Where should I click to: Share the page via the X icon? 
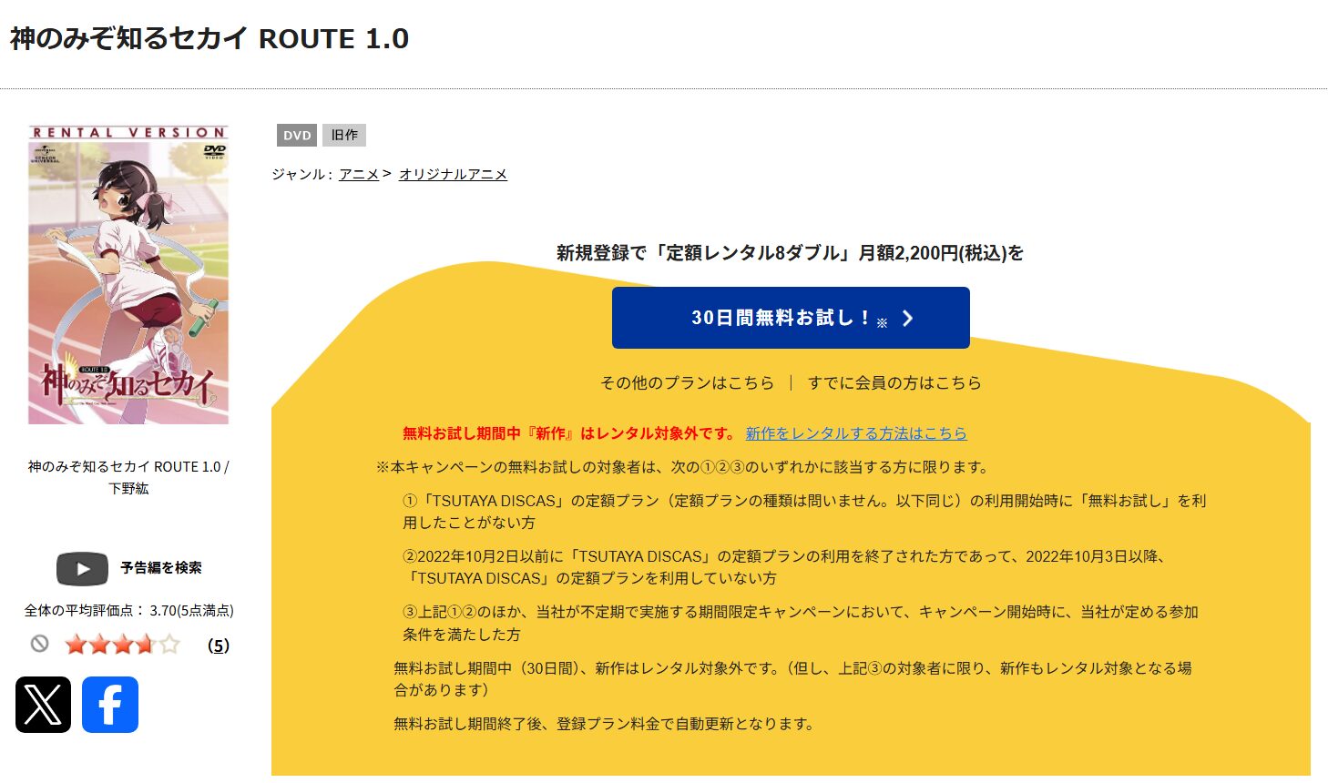pyautogui.click(x=45, y=704)
